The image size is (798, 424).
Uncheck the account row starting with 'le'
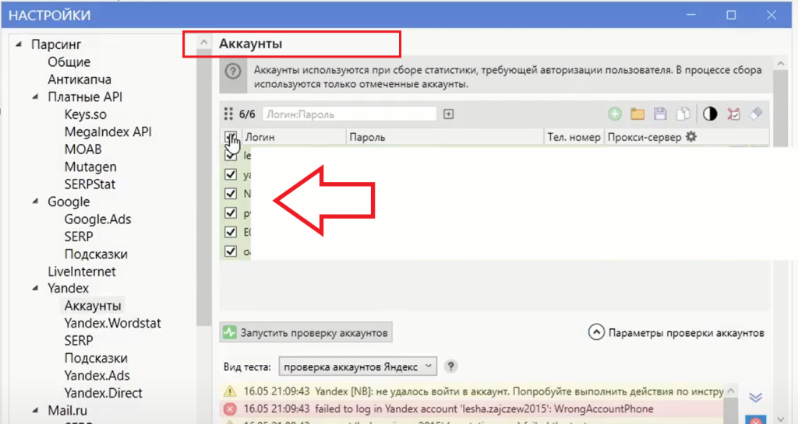click(231, 155)
